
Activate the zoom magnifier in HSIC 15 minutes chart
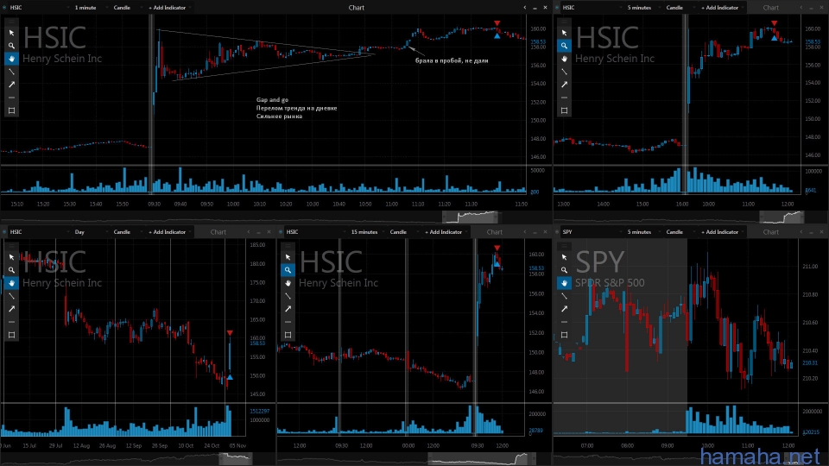(288, 270)
